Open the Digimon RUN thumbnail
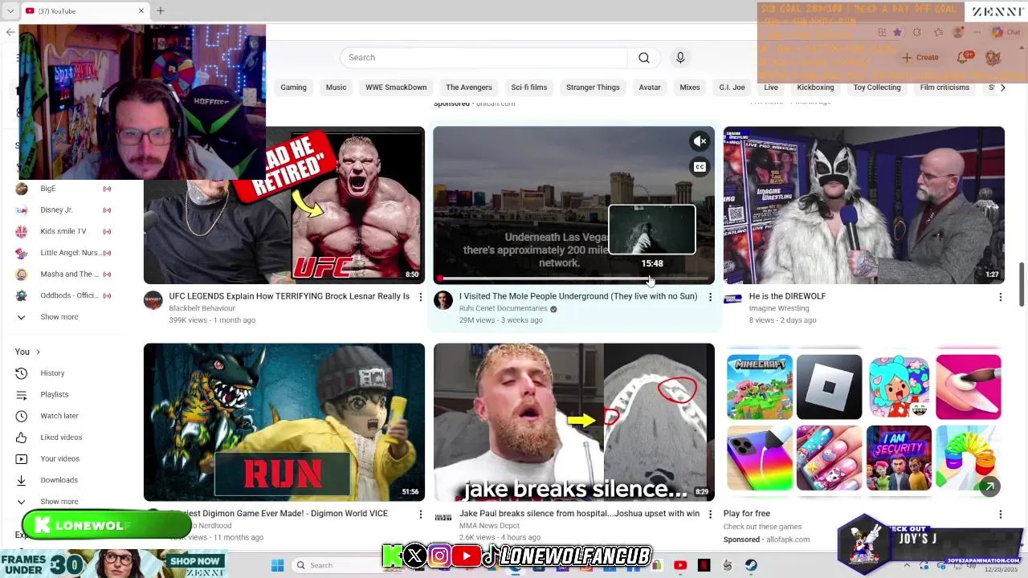The height and width of the screenshot is (578, 1028). tap(284, 422)
